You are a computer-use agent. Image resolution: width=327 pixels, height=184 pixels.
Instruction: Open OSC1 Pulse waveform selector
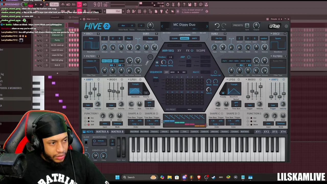point(91,38)
